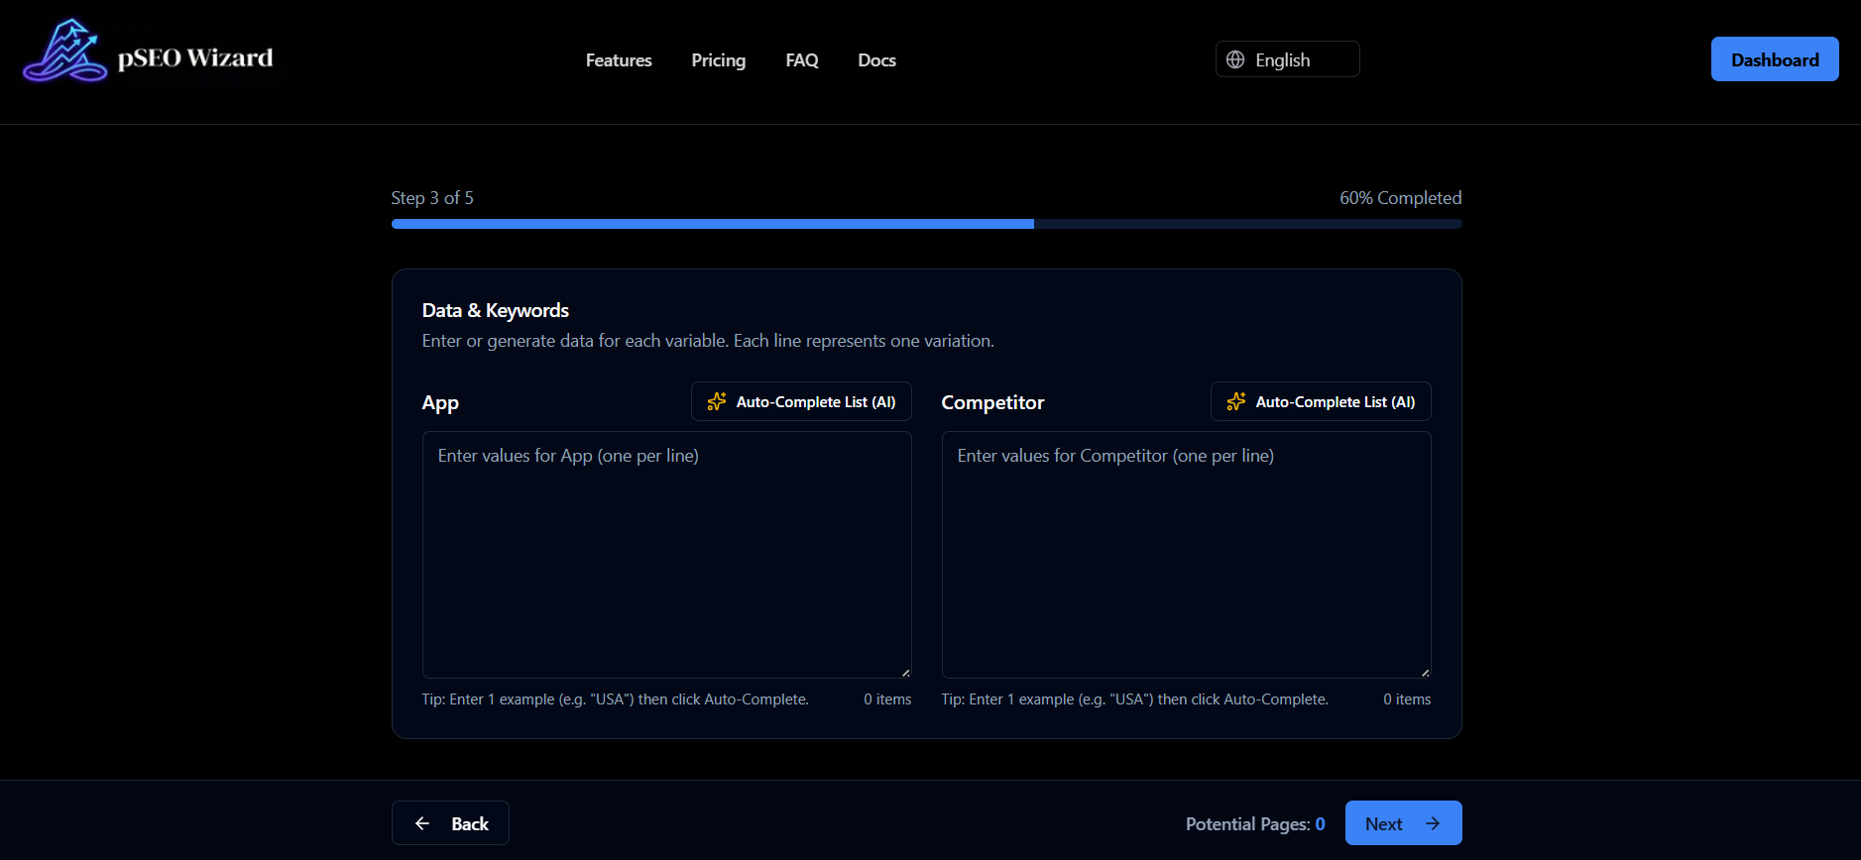Click the globe icon in language selector
This screenshot has height=860, width=1861.
[1235, 59]
